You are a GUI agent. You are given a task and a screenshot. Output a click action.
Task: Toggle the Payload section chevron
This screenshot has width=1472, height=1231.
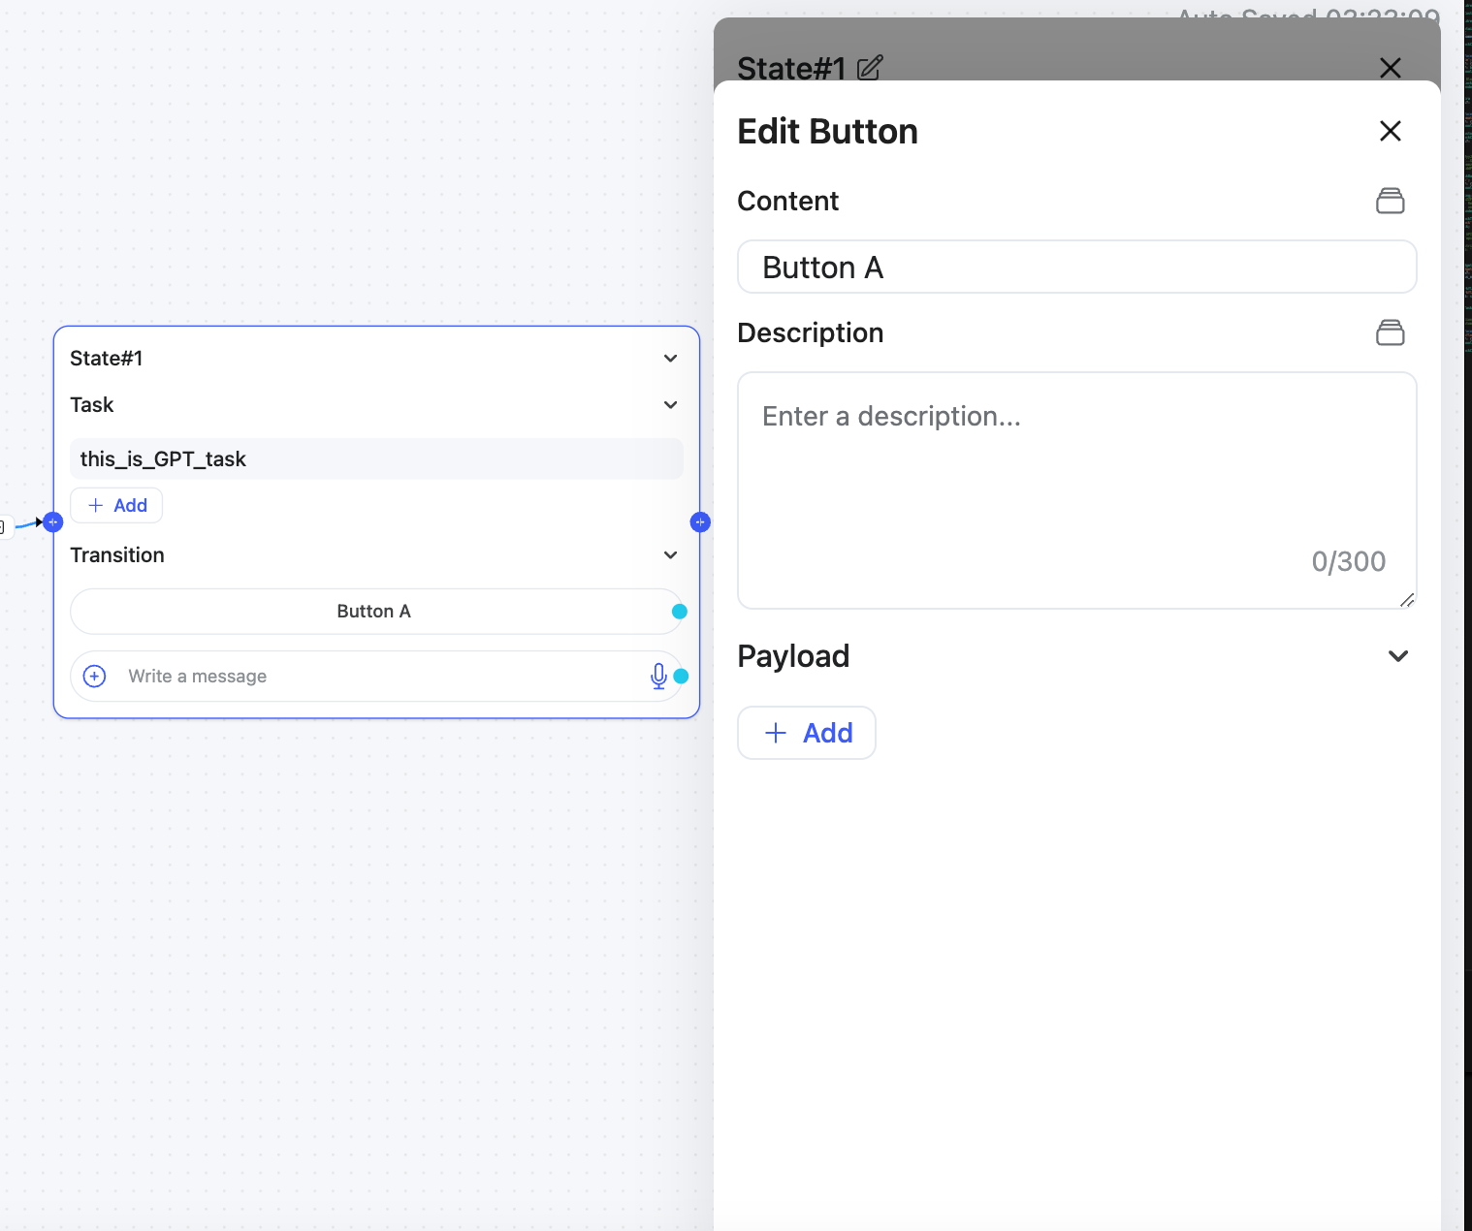click(1397, 656)
